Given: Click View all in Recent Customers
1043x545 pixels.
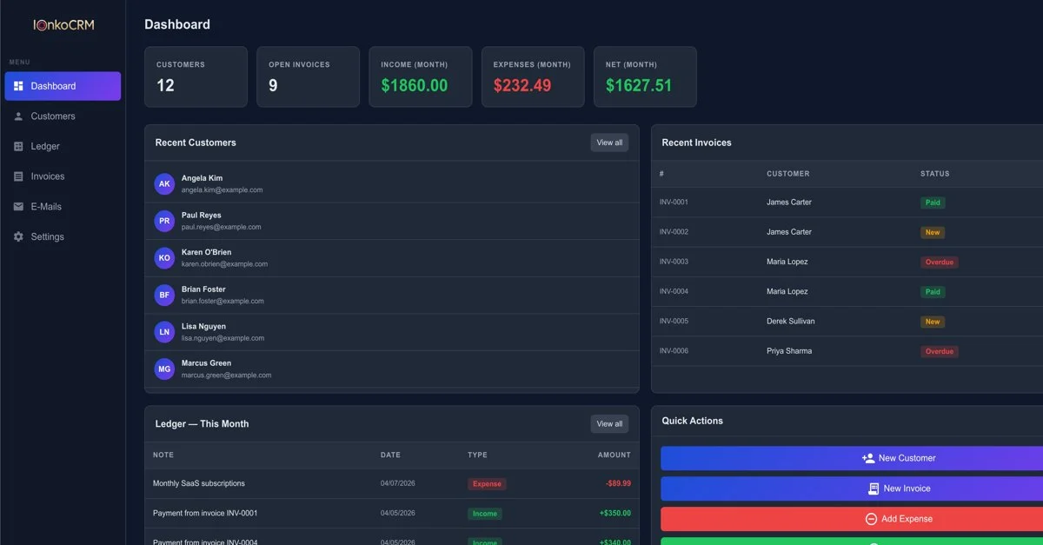Looking at the screenshot, I should [x=609, y=143].
